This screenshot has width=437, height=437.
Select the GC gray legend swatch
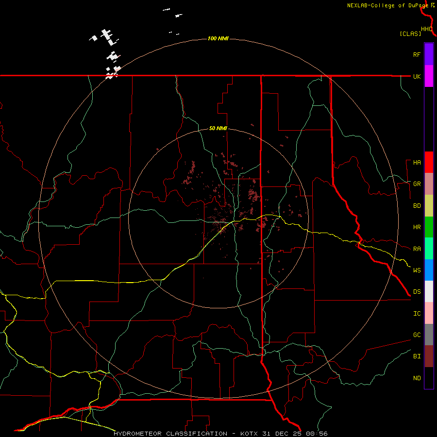pos(429,335)
